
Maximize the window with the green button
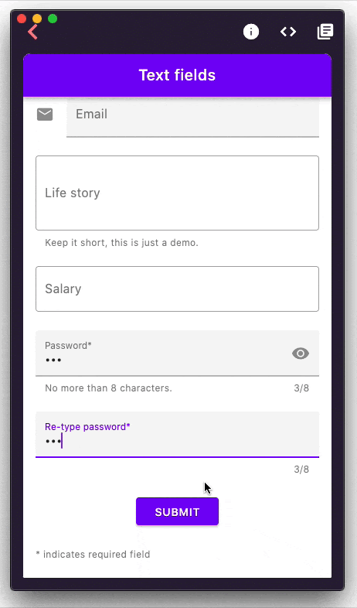coord(53,19)
